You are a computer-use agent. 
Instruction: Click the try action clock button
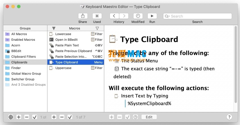(x=135, y=117)
